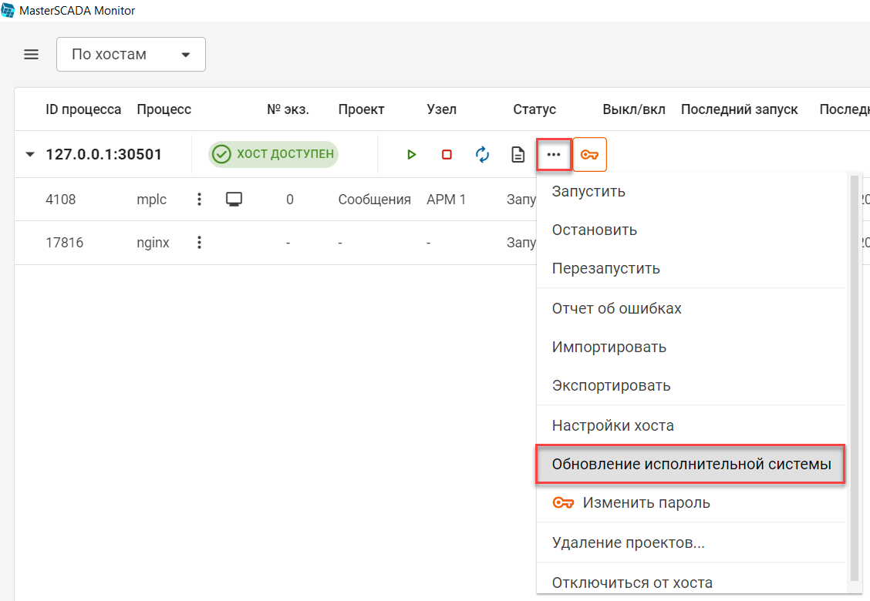Image resolution: width=870 pixels, height=601 pixels.
Task: Open the hamburger navigation menu
Action: click(31, 55)
